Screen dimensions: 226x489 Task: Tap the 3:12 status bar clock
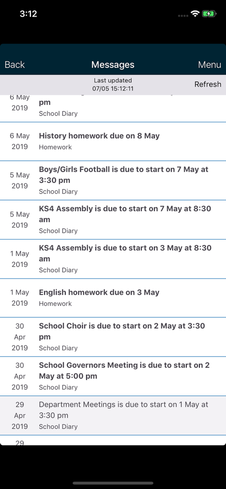pyautogui.click(x=28, y=14)
